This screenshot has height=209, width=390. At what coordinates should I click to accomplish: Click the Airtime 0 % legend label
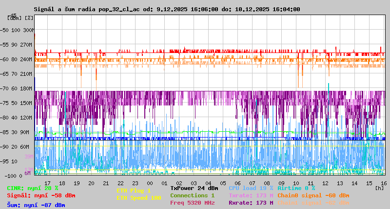(x=296, y=188)
